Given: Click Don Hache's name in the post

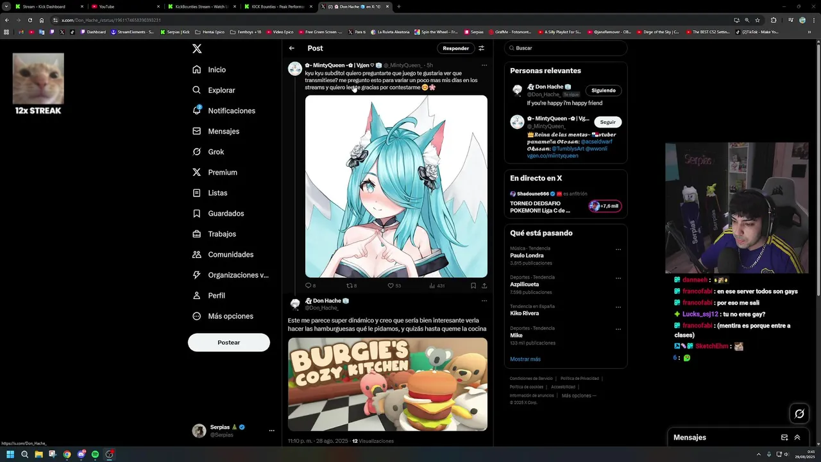Looking at the screenshot, I should click(x=326, y=300).
